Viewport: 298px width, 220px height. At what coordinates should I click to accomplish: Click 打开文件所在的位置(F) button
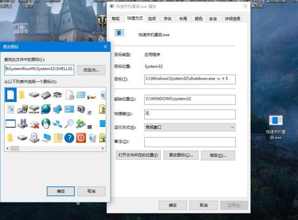point(138,155)
